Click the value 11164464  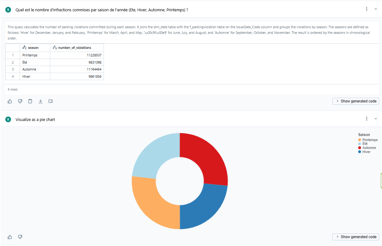click(x=94, y=69)
